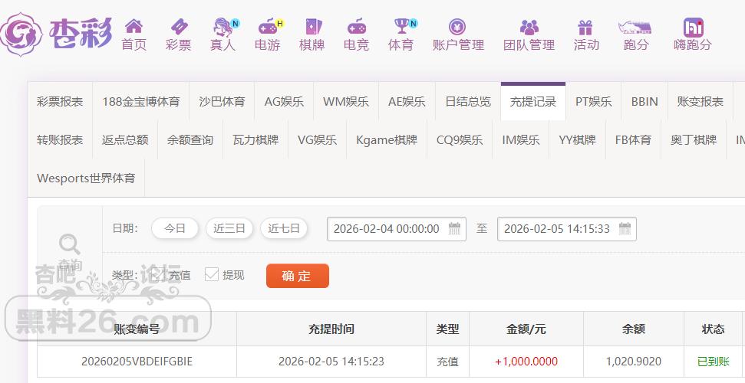Switch to 188金宝博体育 tab
Viewport: 745px width, 383px height.
140,102
